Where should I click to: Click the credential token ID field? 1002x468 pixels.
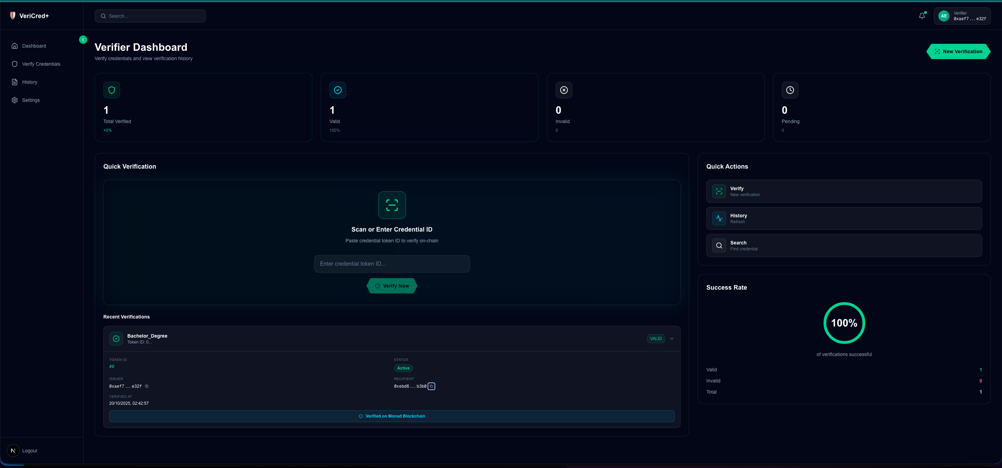[392, 264]
